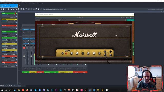Toggle mute on the Clean channel
Image resolution: width=164 pixels, height=92 pixels.
point(15,13)
